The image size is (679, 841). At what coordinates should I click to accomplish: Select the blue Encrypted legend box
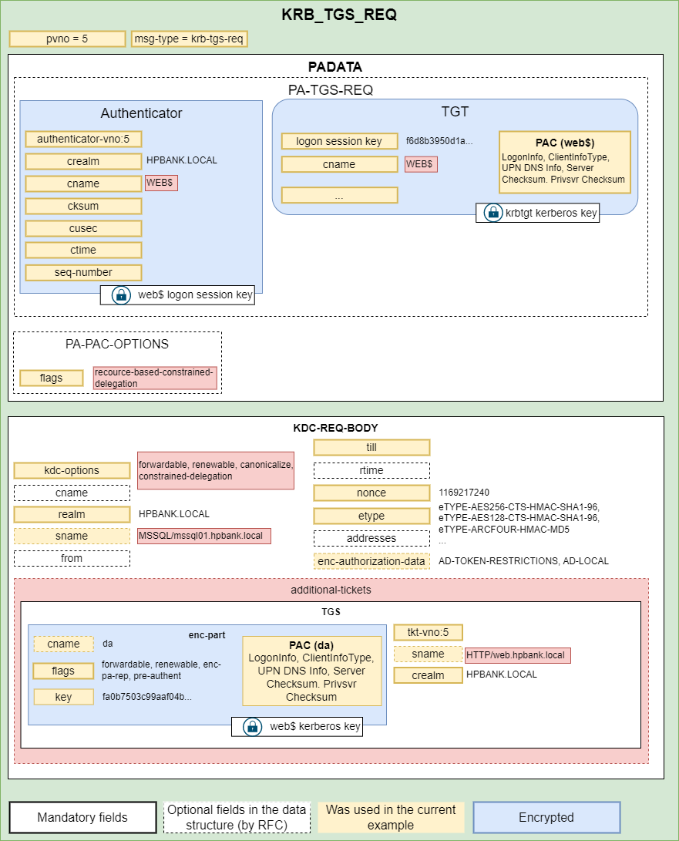(546, 817)
